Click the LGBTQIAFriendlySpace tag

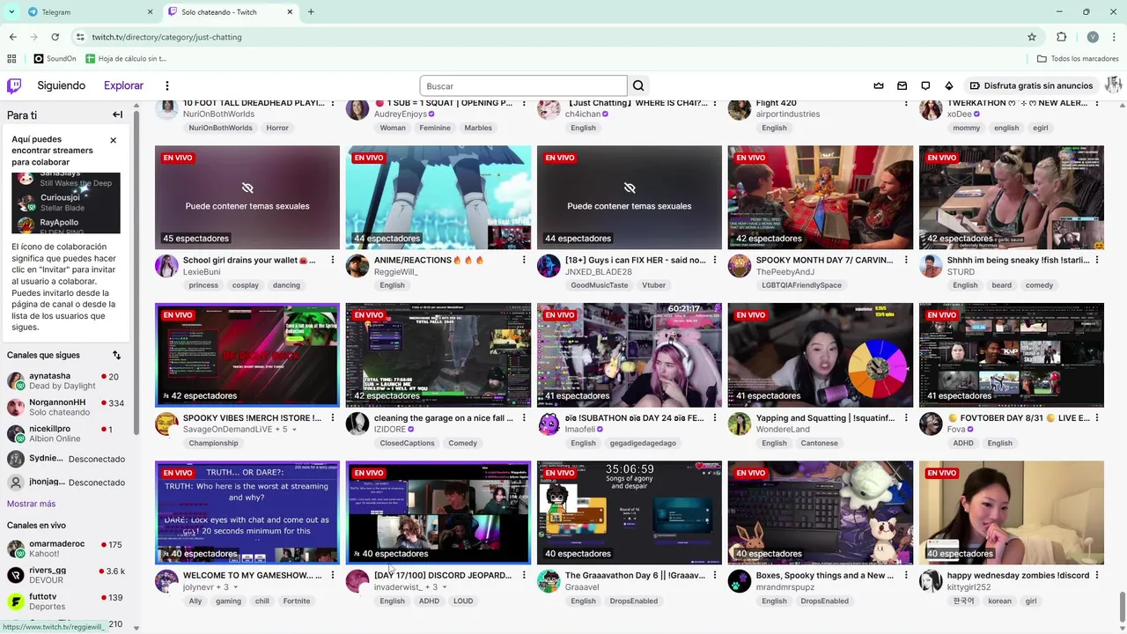click(x=801, y=285)
